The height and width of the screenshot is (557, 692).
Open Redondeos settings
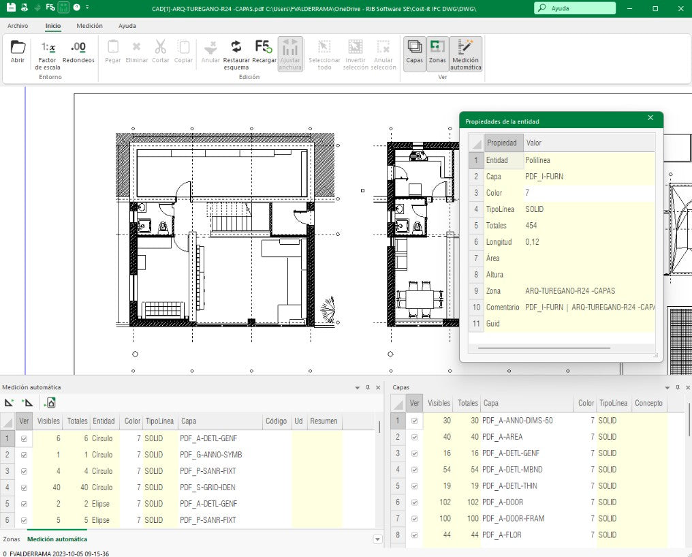(78, 51)
